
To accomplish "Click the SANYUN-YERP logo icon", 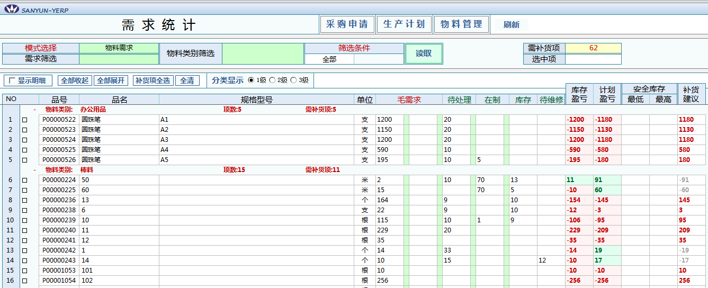I will coord(11,10).
